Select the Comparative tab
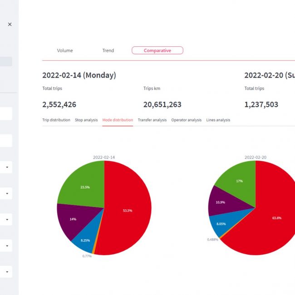This screenshot has height=295, width=295. click(x=157, y=50)
